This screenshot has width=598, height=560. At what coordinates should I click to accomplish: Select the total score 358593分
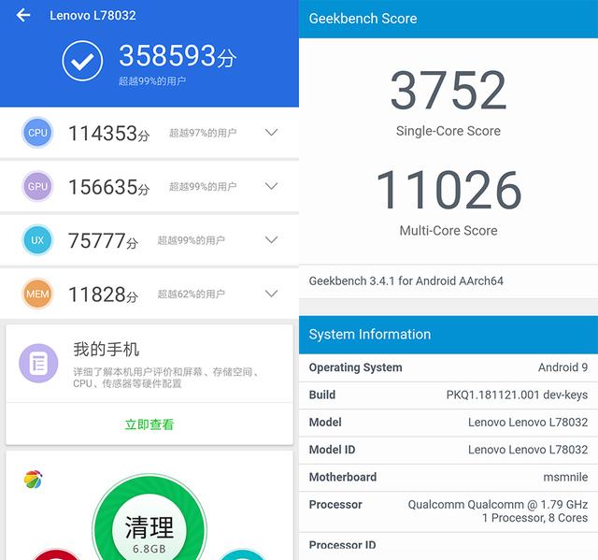(x=178, y=56)
